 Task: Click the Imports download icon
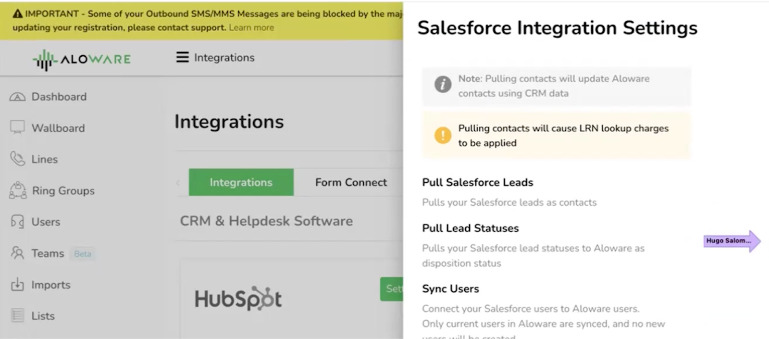17,285
